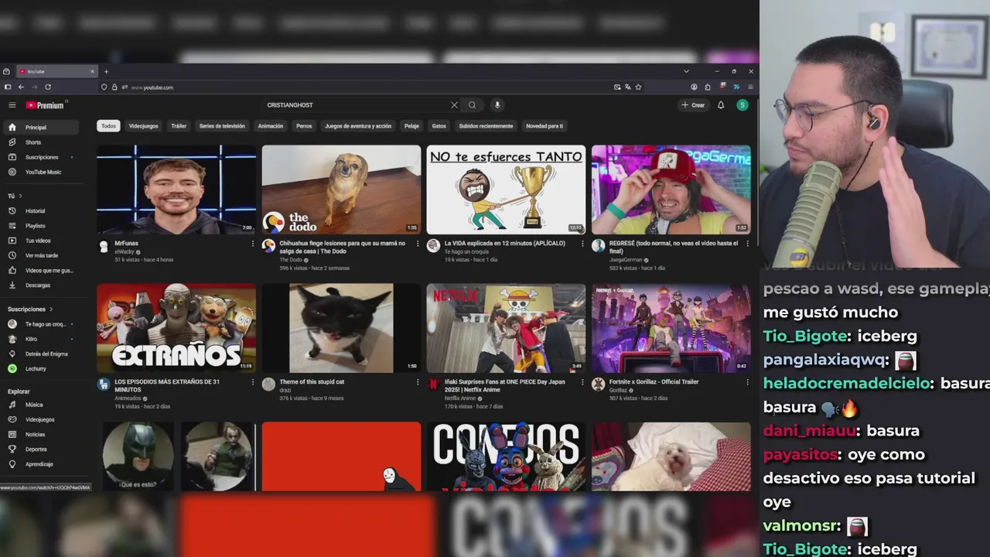Start voice search with microphone icon
This screenshot has width=990, height=557.
[497, 105]
